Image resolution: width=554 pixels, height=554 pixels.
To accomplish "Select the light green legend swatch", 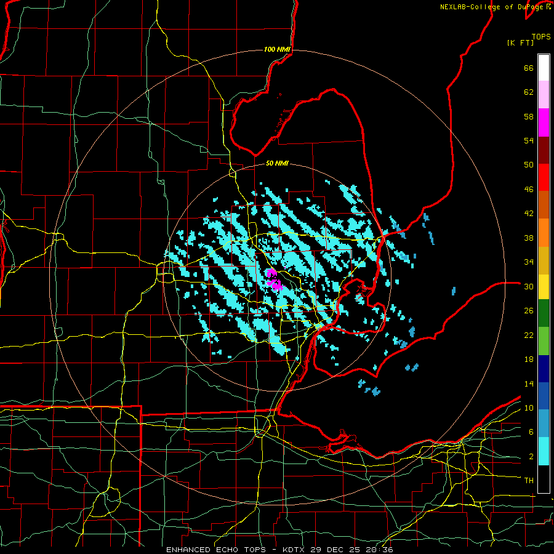I will tap(544, 341).
